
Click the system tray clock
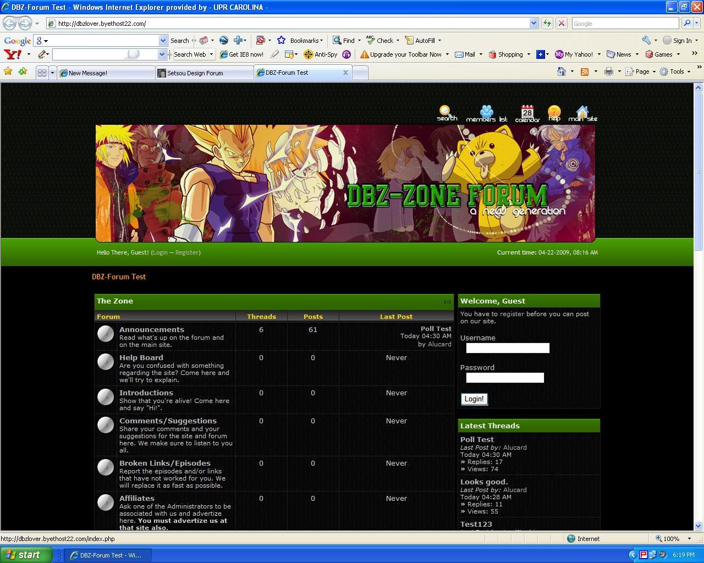683,555
